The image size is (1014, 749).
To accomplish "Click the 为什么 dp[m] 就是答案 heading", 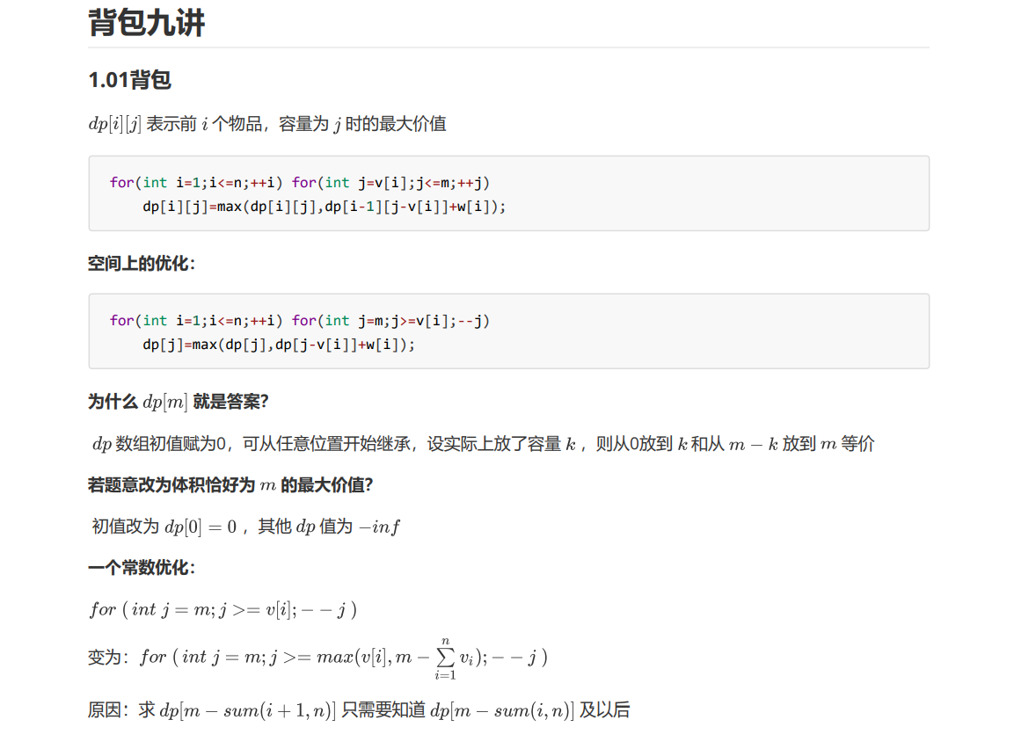I will (x=179, y=402).
